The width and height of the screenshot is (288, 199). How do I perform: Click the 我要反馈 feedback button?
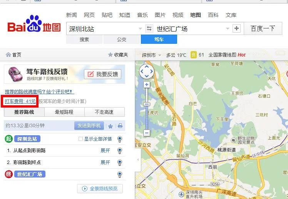(x=103, y=74)
